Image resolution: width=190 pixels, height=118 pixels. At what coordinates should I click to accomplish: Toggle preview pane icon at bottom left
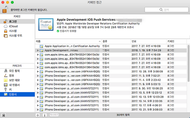coord(4,115)
